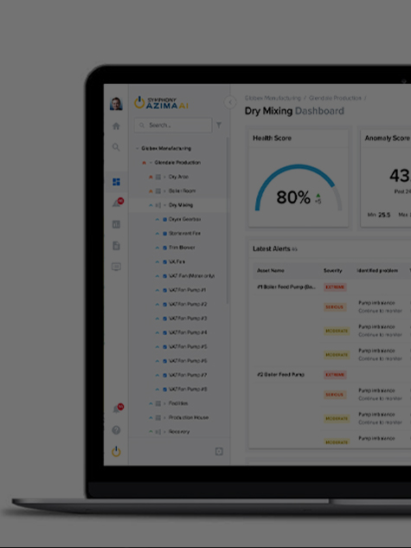Image resolution: width=411 pixels, height=548 pixels.
Task: Follow the Glendale Production breadcrumb link
Action: coord(335,98)
